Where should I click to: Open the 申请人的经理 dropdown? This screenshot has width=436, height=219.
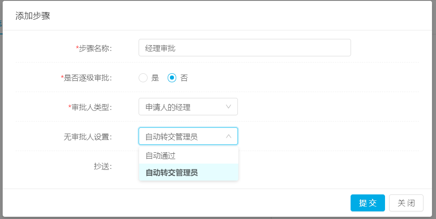(x=188, y=107)
